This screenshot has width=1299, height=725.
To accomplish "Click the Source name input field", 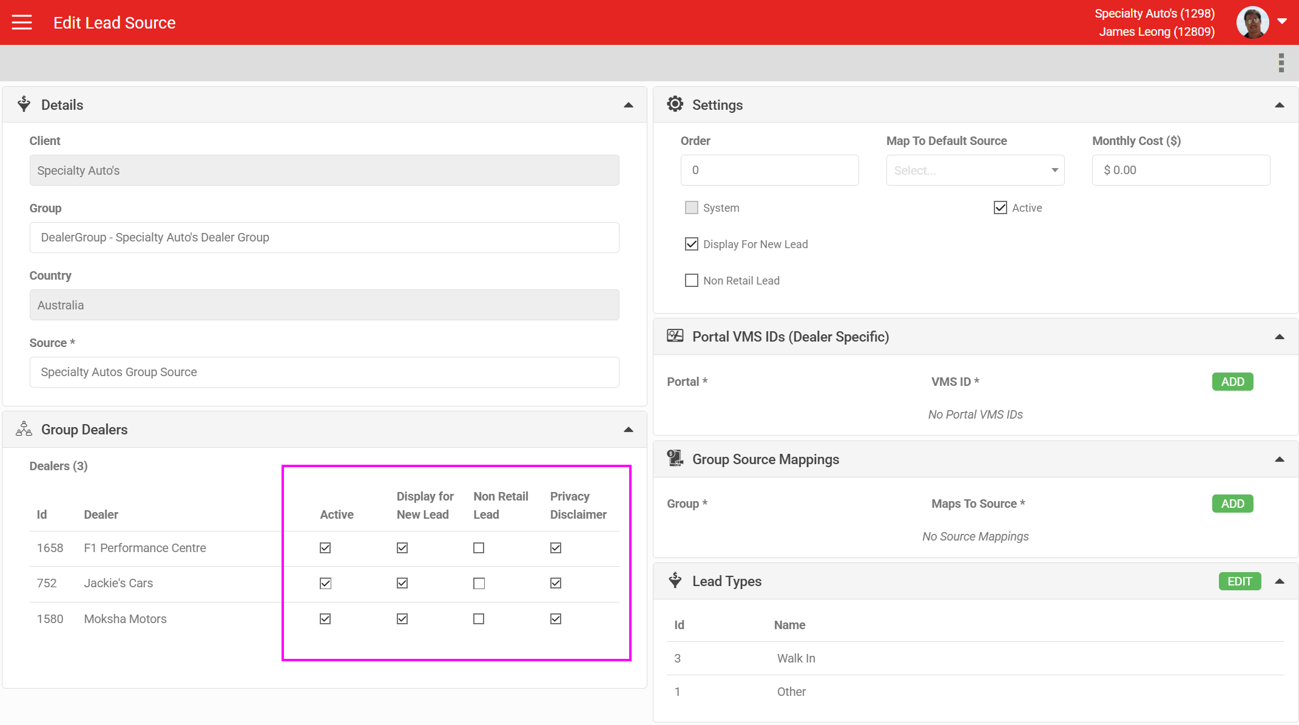I will pyautogui.click(x=324, y=372).
